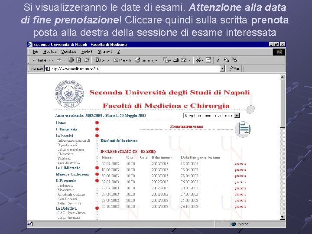Open the File menu
This screenshot has height=234, width=312.
click(36, 52)
